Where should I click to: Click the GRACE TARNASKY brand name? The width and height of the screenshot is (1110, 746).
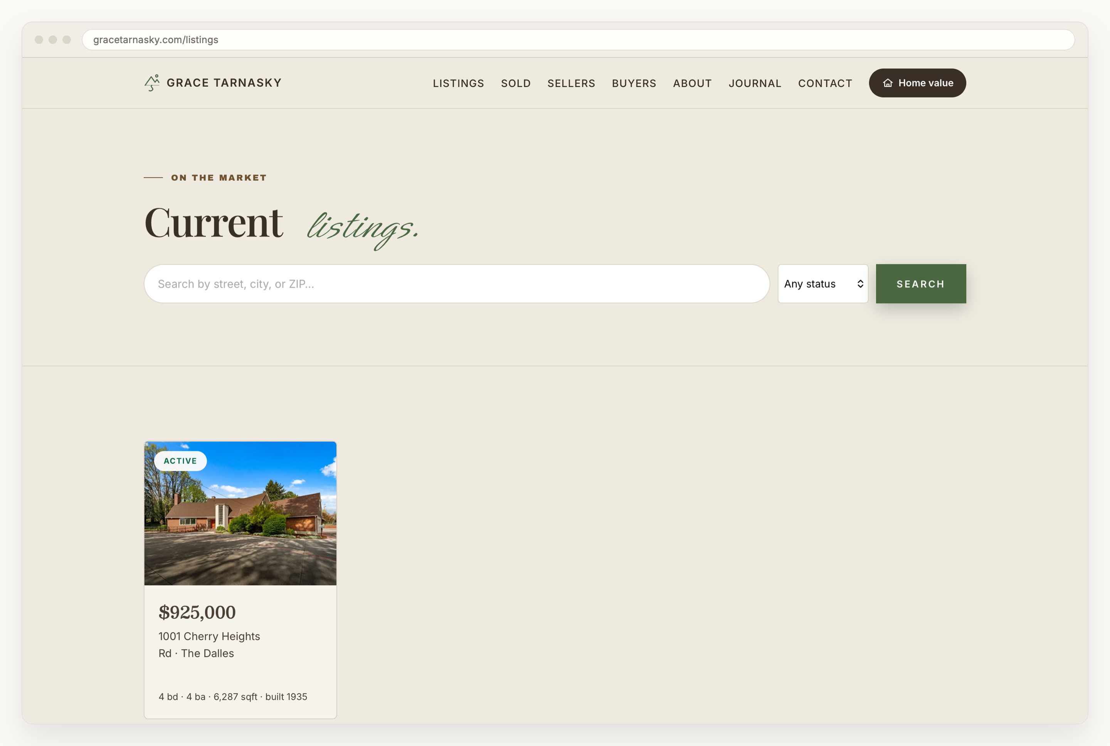(x=224, y=83)
